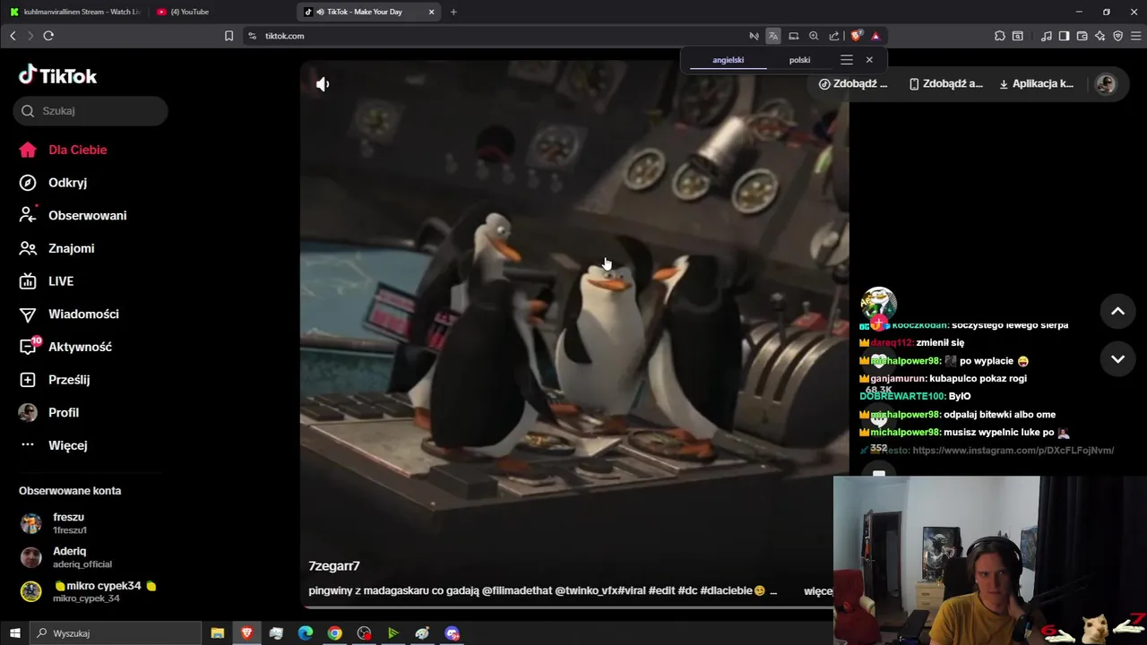Viewport: 1147px width, 645px height.
Task: Expand video description with więcej
Action: (x=817, y=590)
